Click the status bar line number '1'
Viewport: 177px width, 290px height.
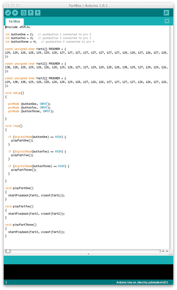click(x=6, y=283)
